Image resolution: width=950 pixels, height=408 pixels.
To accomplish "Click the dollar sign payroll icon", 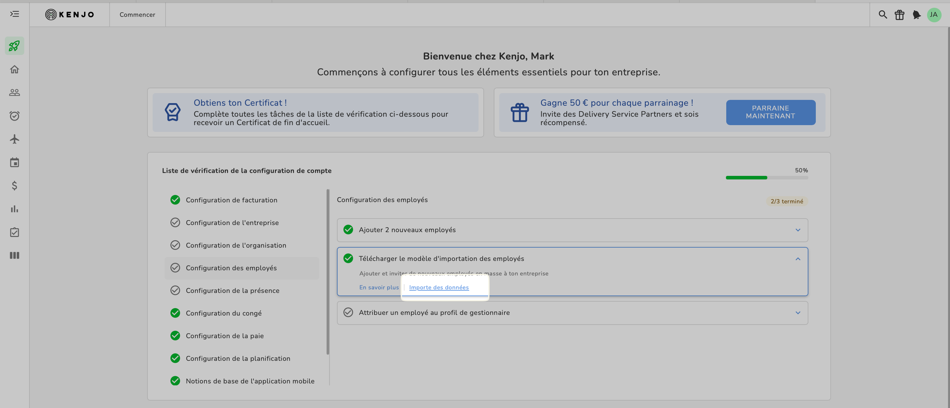I will coord(14,185).
